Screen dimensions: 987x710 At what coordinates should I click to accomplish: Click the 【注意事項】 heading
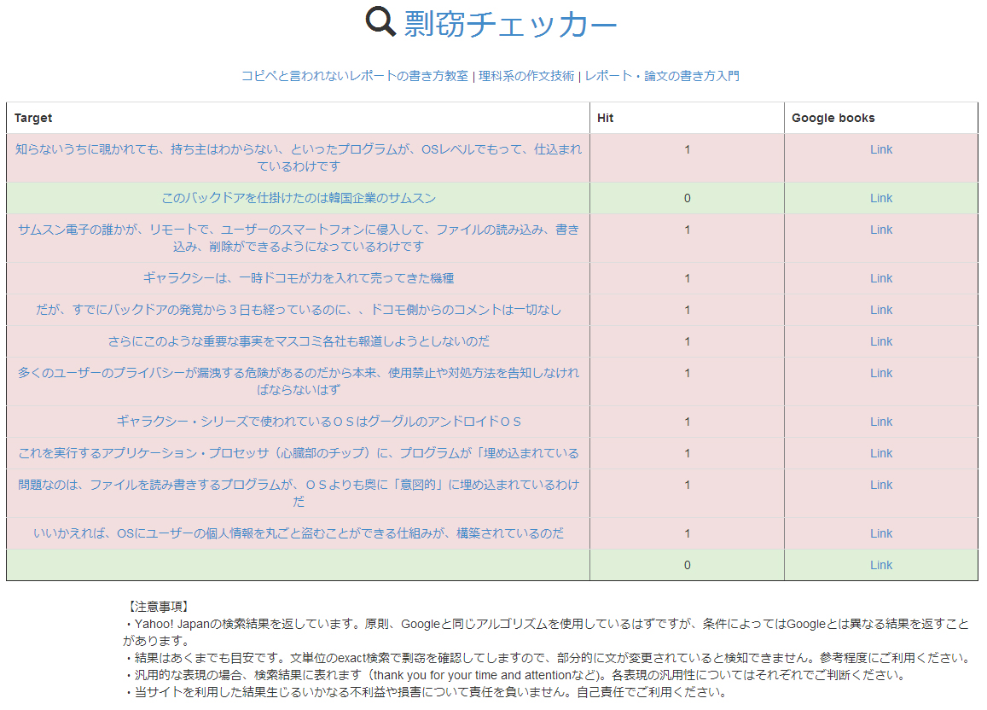point(157,607)
